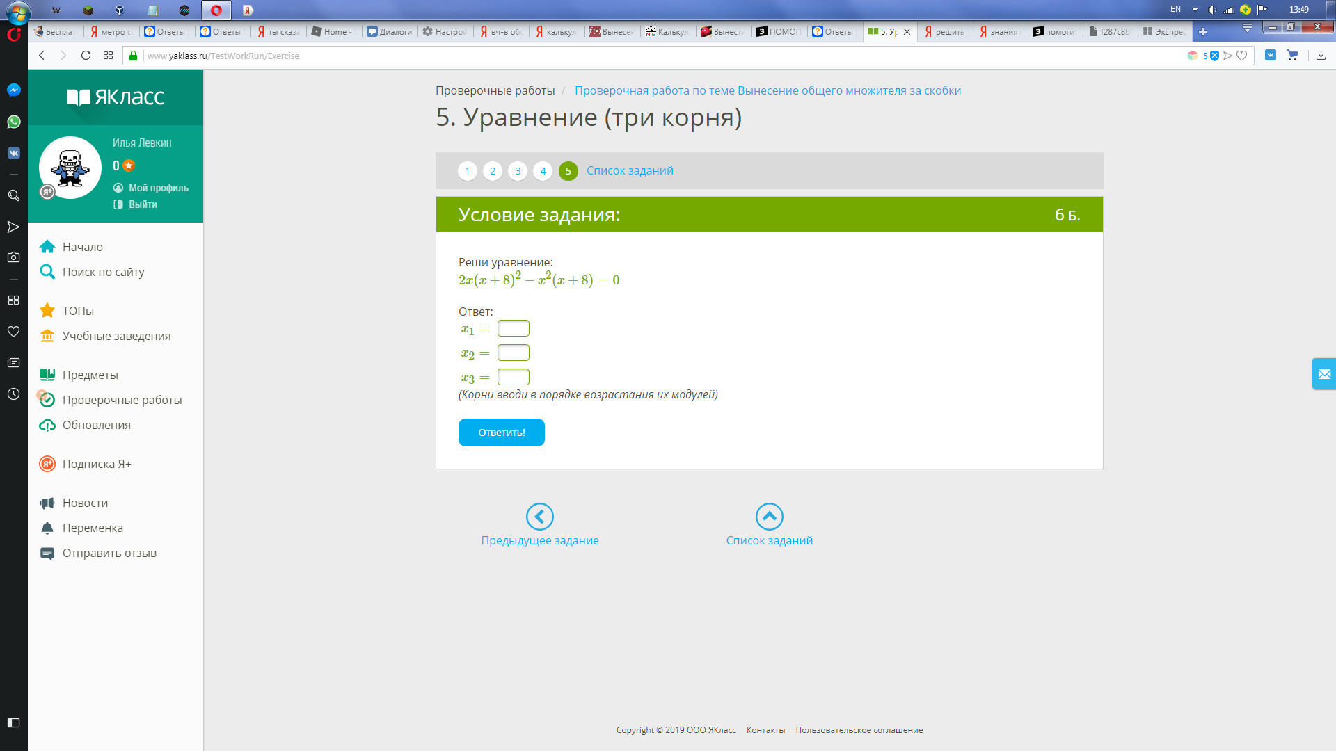
Task: Open Список заданий link beside task numbers
Action: (630, 171)
